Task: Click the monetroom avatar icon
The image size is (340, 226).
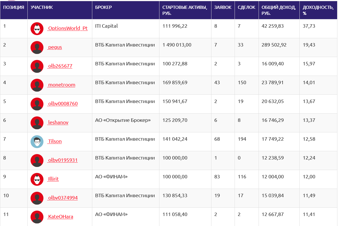Action: tap(37, 85)
